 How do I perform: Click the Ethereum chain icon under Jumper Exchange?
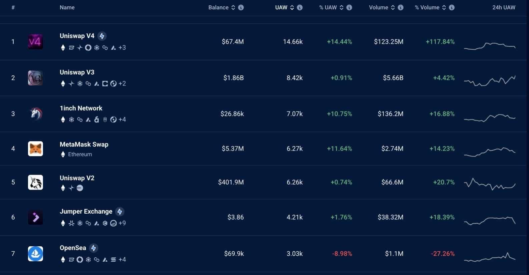click(x=63, y=223)
